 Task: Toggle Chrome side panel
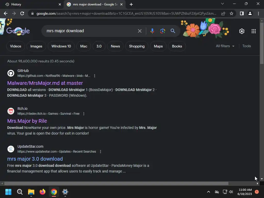(x=242, y=13)
